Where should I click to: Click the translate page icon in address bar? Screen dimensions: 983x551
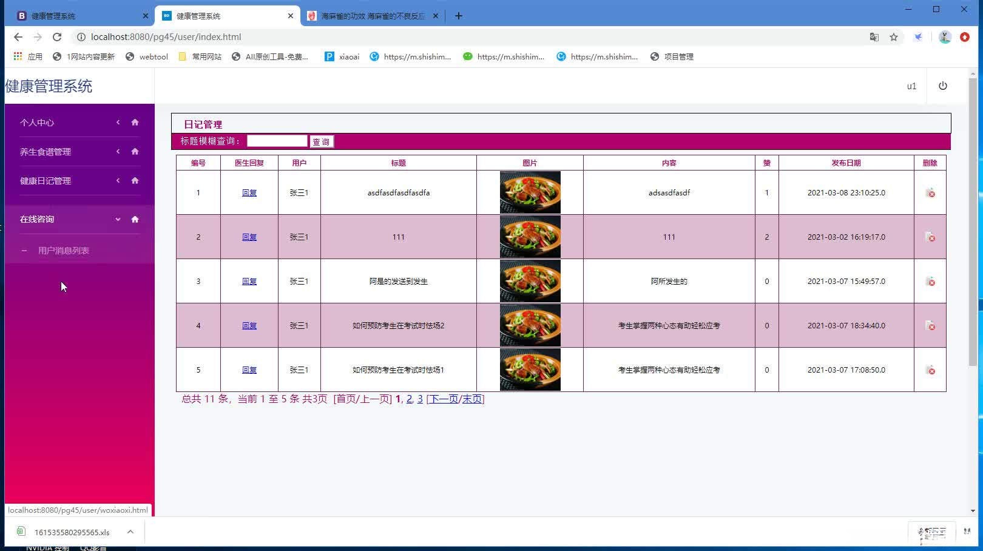pos(874,37)
